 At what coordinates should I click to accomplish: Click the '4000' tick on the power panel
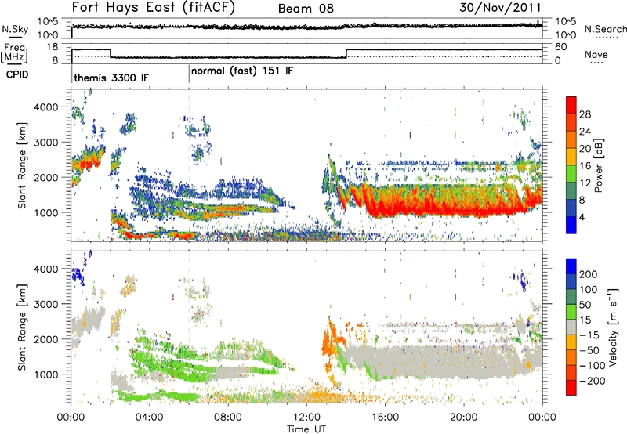[x=46, y=107]
